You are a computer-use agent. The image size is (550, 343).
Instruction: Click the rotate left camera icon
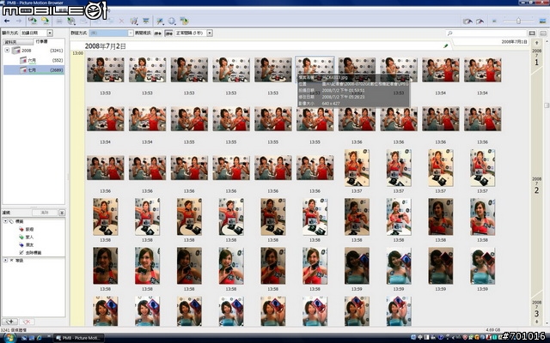coord(467,21)
